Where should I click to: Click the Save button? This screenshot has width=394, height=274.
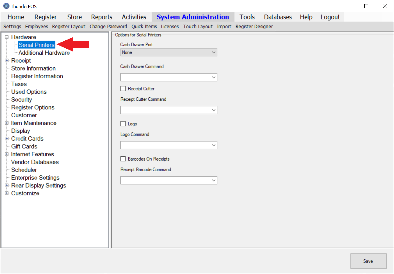(368, 261)
